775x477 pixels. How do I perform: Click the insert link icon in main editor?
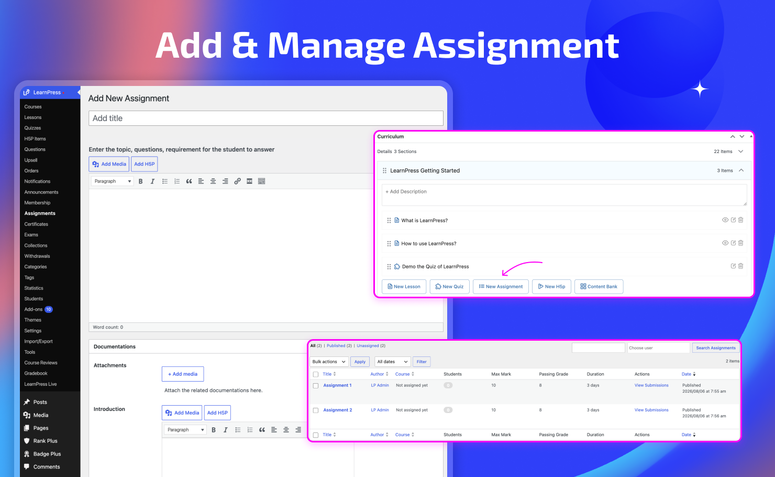(237, 181)
